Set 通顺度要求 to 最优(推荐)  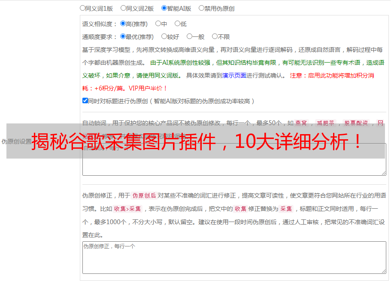(x=123, y=36)
